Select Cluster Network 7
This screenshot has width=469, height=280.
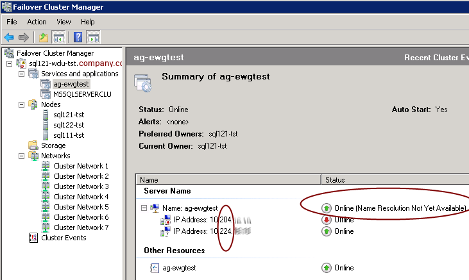pos(81,227)
